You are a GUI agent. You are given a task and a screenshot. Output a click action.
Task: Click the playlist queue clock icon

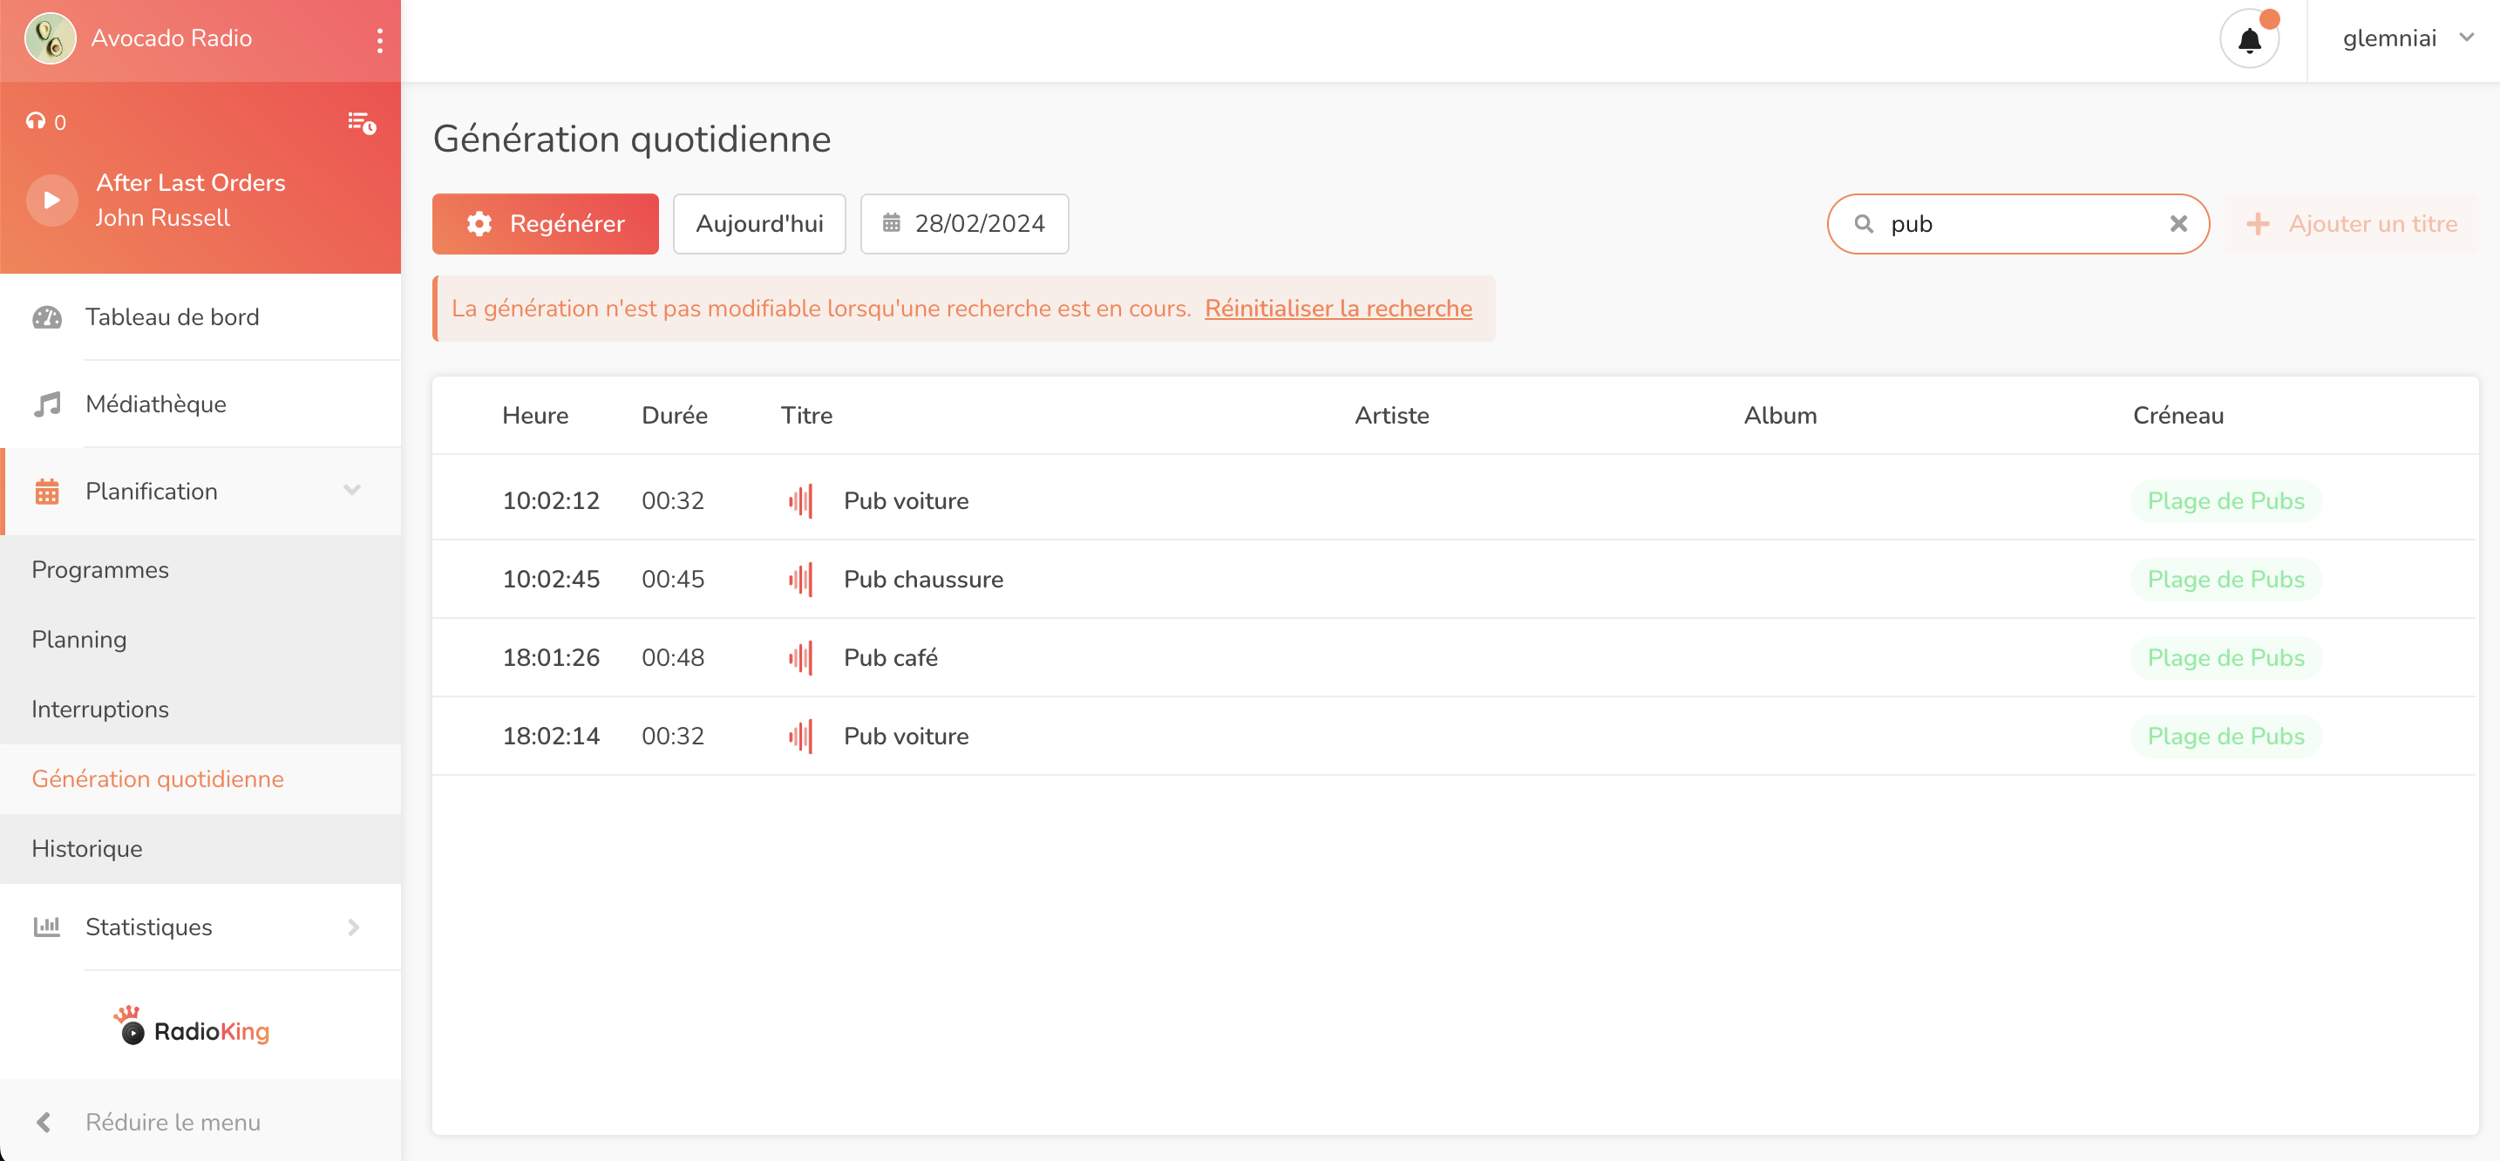point(361,122)
